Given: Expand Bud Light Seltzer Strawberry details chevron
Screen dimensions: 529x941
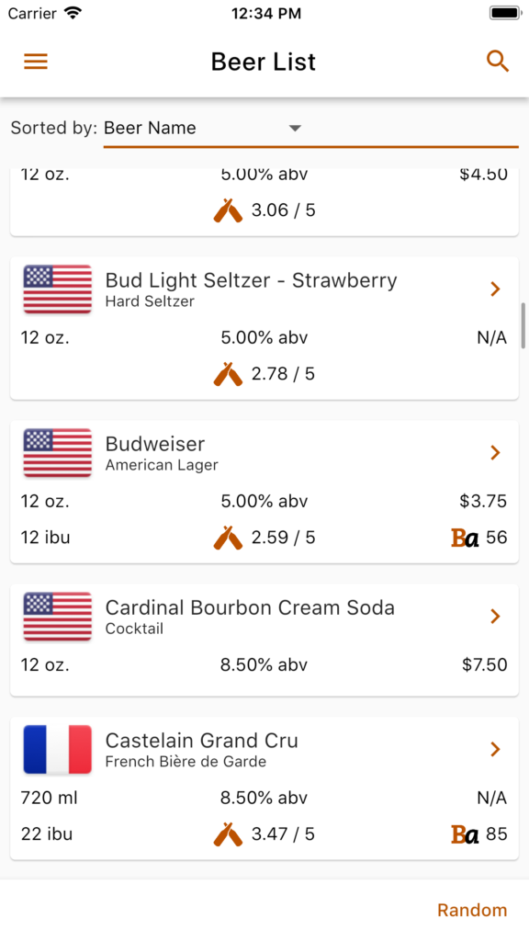Looking at the screenshot, I should pos(495,289).
